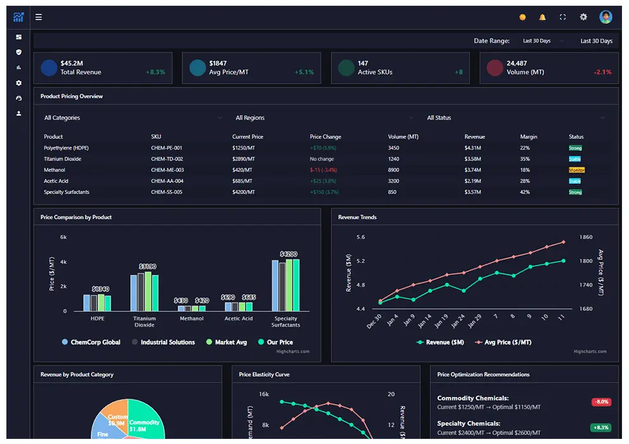Select the globe icon in the sidebar
This screenshot has height=444, width=629.
click(x=18, y=98)
